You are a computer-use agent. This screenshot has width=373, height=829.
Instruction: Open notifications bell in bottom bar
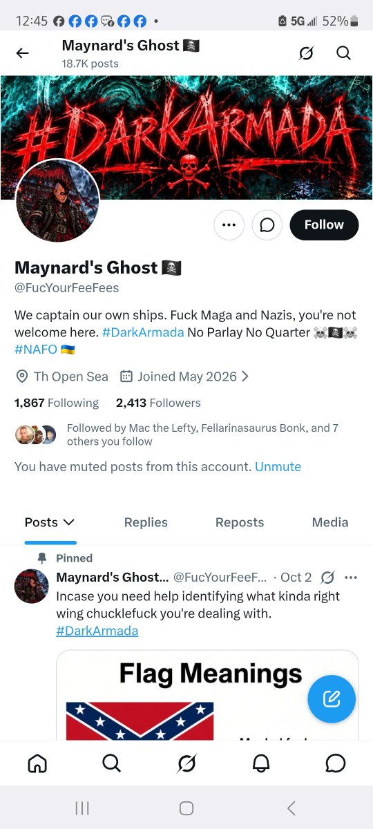[x=261, y=763]
